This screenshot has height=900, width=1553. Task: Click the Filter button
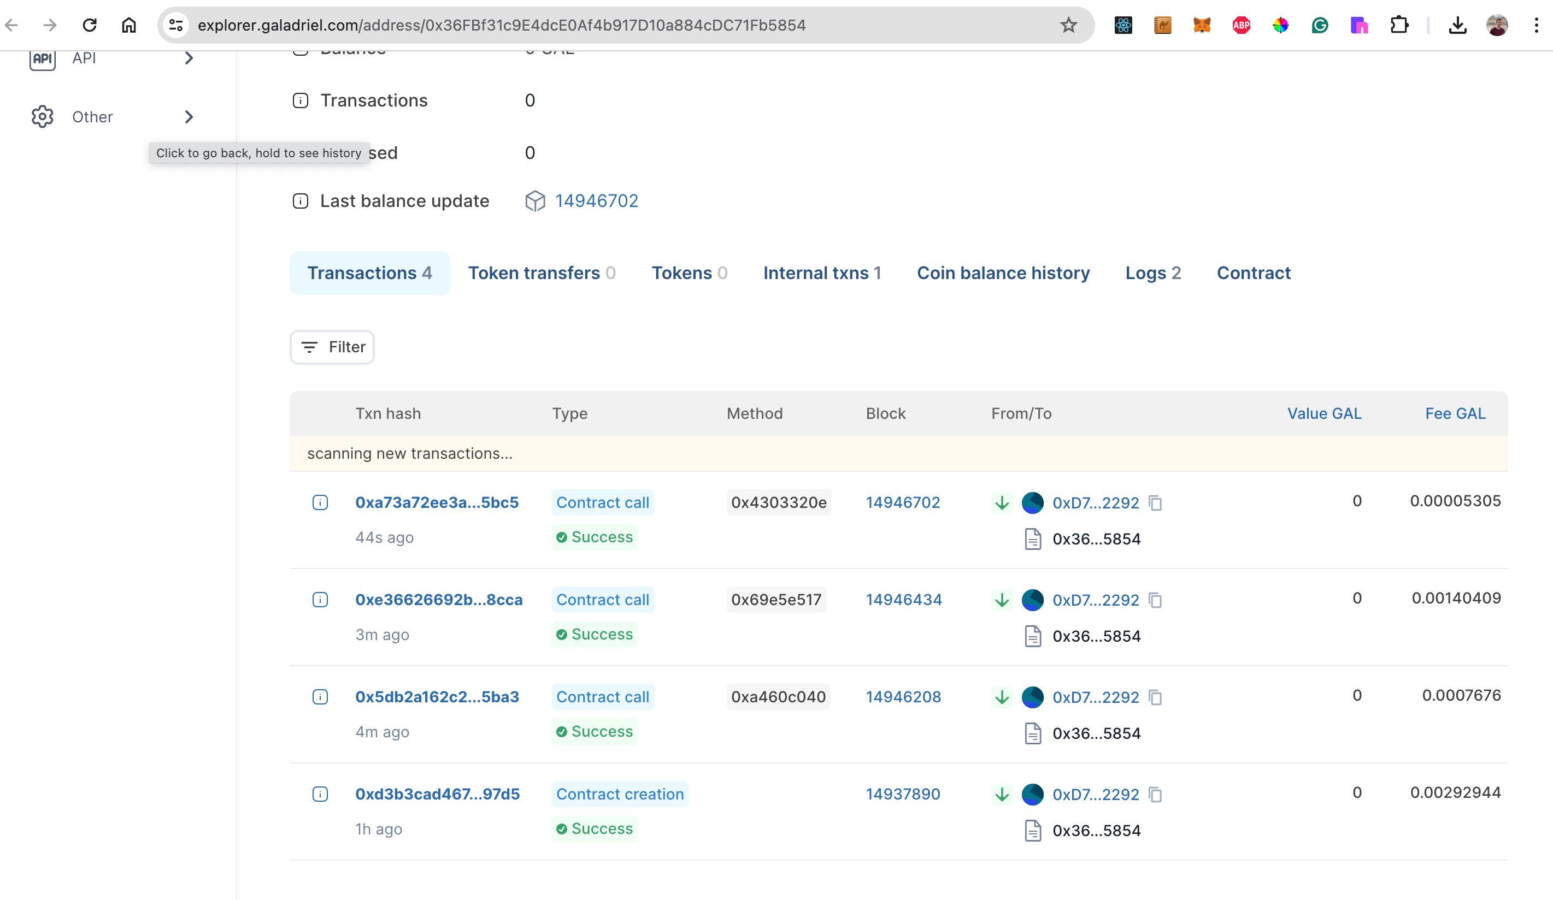pyautogui.click(x=332, y=347)
